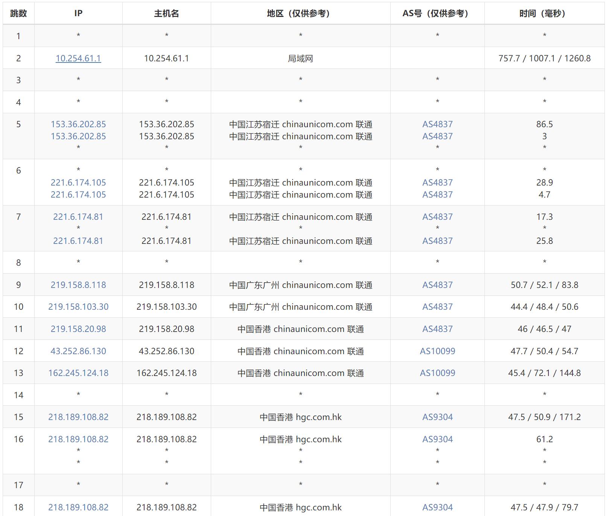Open IP link 219.158.103.30
606x516 pixels.
point(78,307)
